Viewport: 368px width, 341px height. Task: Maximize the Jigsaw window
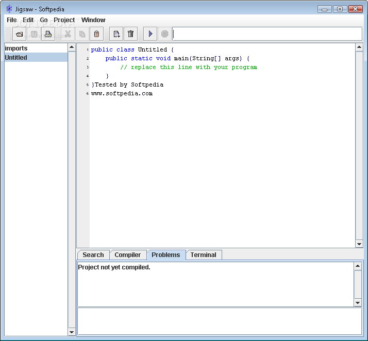tap(340, 9)
